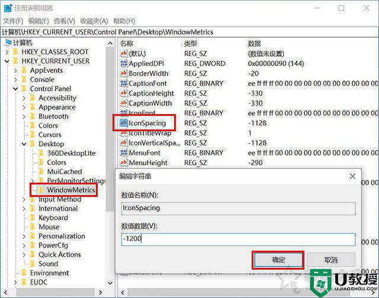Click the 类型 column header

[x=191, y=44]
